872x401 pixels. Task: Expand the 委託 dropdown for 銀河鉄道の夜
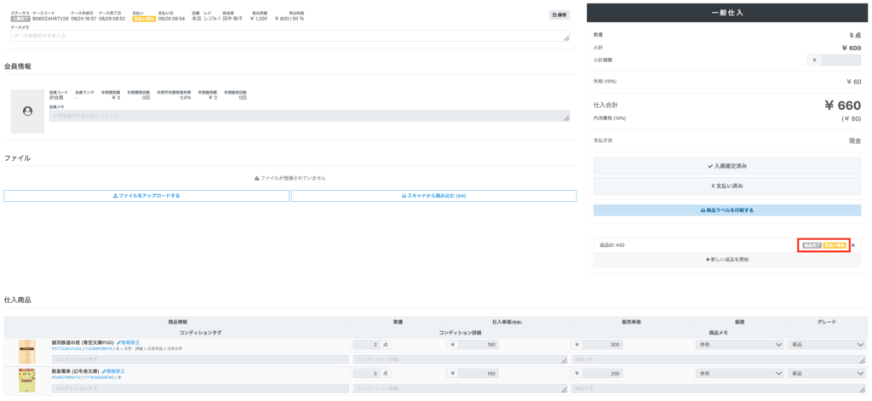(738, 345)
